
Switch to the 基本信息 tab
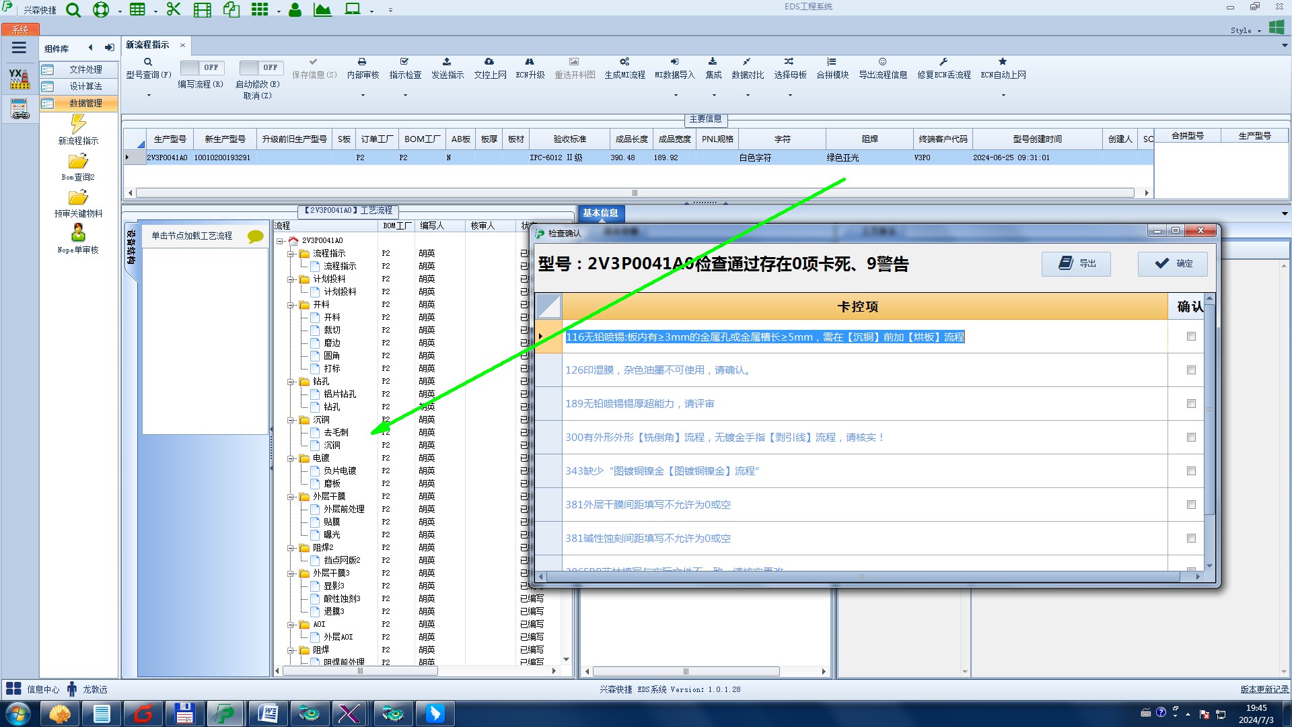[600, 213]
